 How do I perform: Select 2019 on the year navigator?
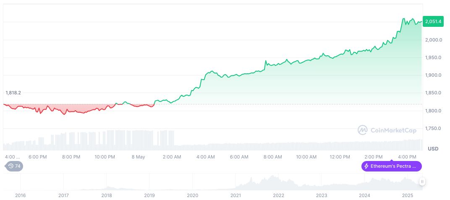[150, 195]
